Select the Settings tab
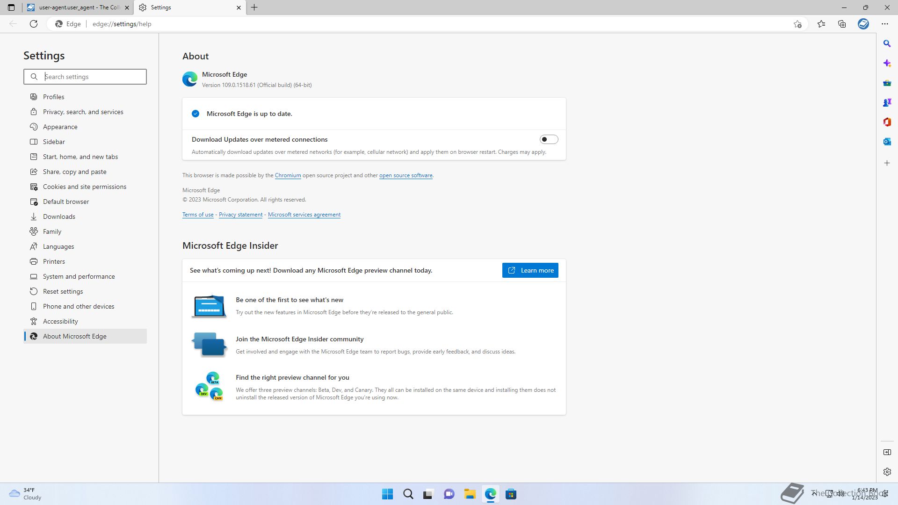This screenshot has width=898, height=505. 189,7
